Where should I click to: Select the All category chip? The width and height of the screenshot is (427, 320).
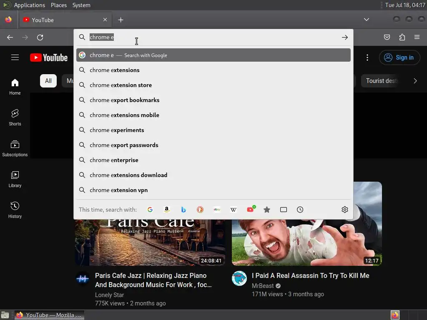pos(48,81)
